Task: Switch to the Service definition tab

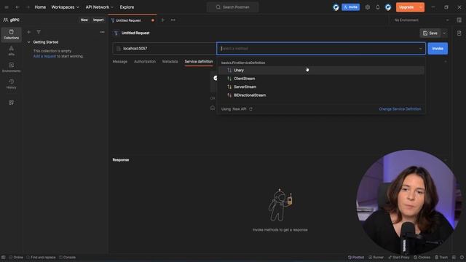Action: pos(199,61)
